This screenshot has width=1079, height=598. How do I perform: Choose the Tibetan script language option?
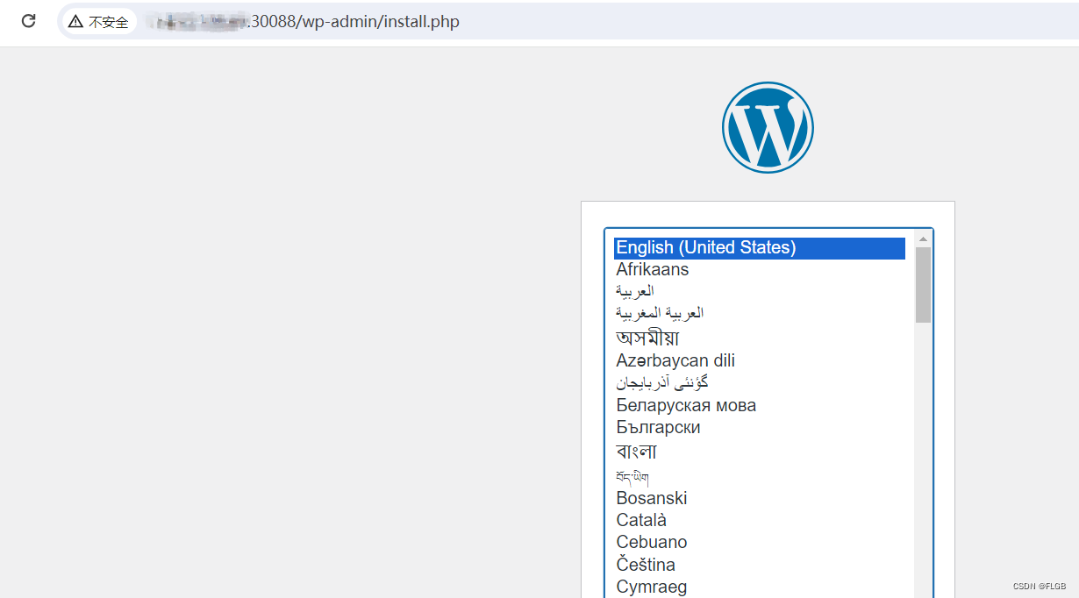[x=760, y=476]
